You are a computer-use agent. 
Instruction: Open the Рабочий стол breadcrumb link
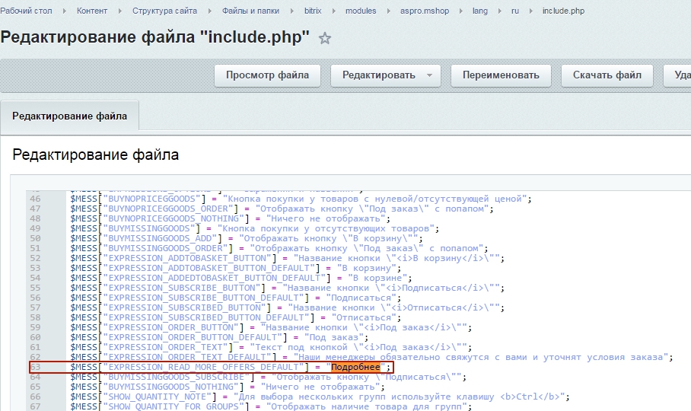pos(33,11)
